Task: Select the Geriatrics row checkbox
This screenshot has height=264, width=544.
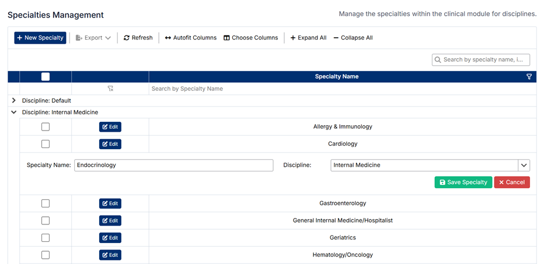Action: 46,238
